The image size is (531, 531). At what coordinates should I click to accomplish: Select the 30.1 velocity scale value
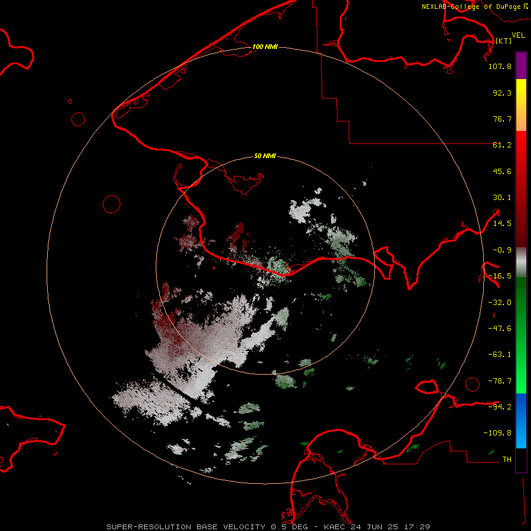(x=502, y=198)
